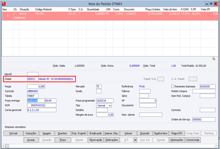Click the Informações button
Screen dimensions: 220x149
pos(177,140)
